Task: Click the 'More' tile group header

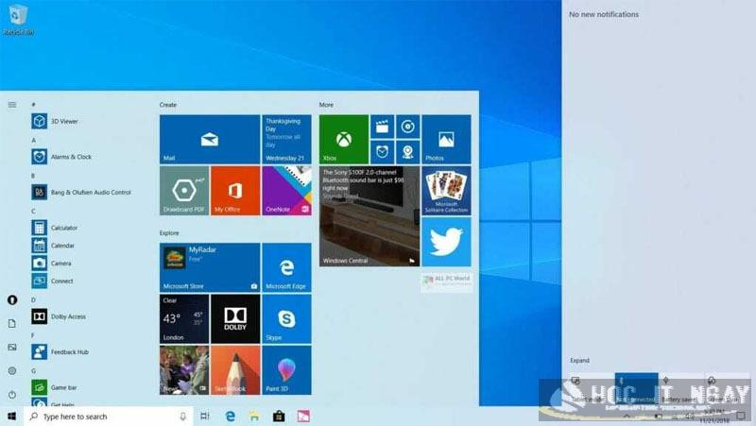Action: [x=326, y=105]
